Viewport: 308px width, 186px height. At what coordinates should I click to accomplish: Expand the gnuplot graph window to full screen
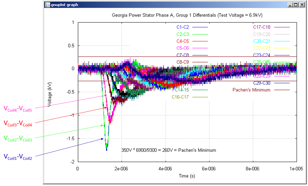(x=296, y=5)
